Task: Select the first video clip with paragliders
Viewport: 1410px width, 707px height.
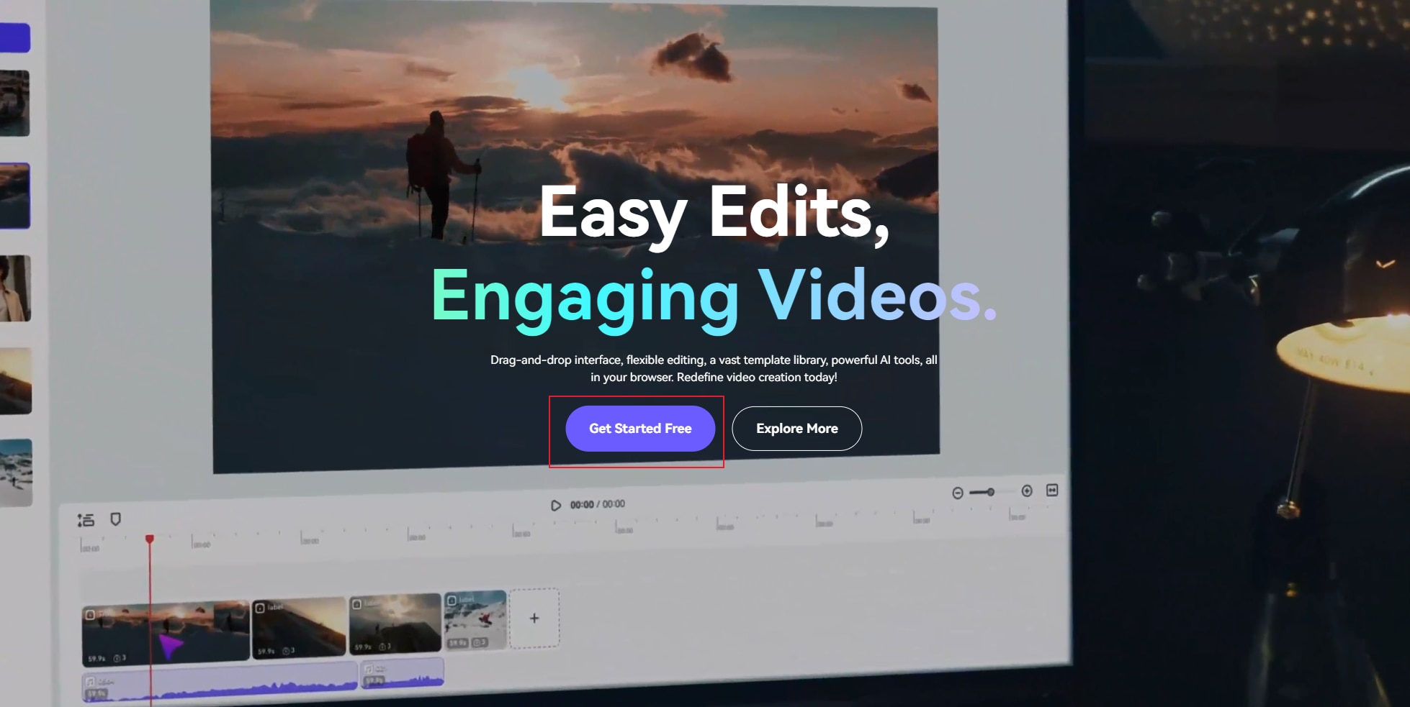Action: pos(166,632)
